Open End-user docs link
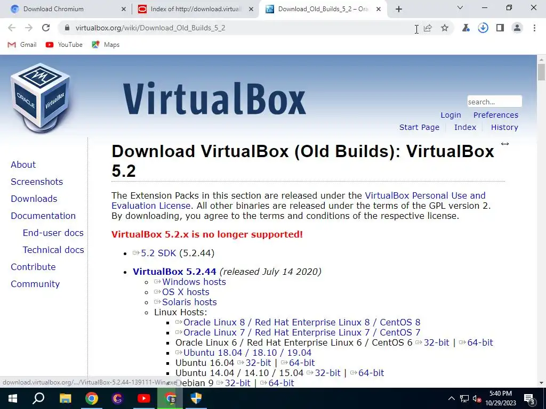The width and height of the screenshot is (546, 409). 53,233
